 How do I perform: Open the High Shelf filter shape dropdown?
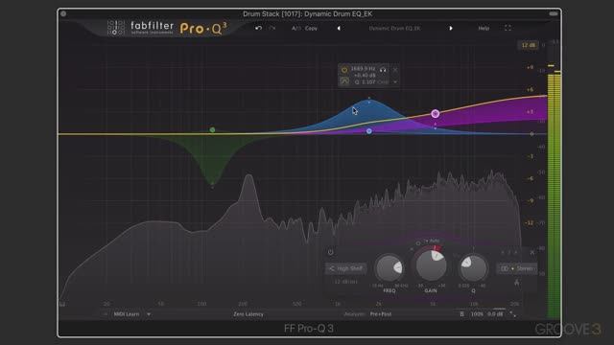[x=345, y=268]
